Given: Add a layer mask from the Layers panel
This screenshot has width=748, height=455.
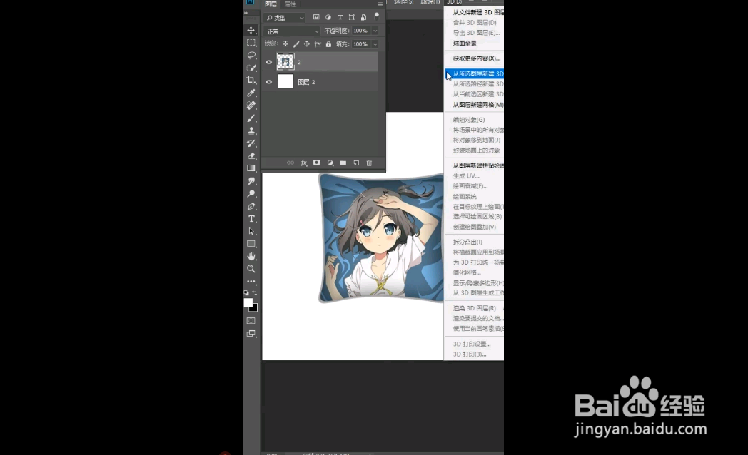Looking at the screenshot, I should pos(316,163).
